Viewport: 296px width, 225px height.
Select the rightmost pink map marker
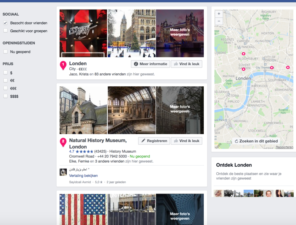pos(288,67)
